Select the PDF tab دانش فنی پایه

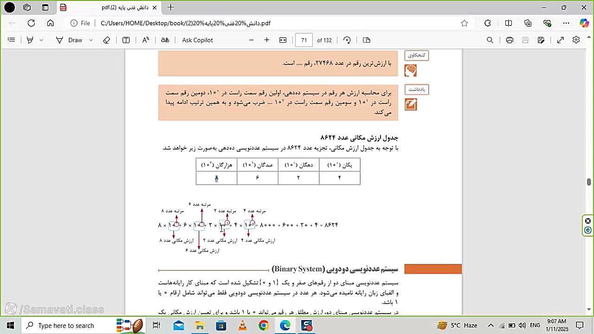[x=109, y=7]
